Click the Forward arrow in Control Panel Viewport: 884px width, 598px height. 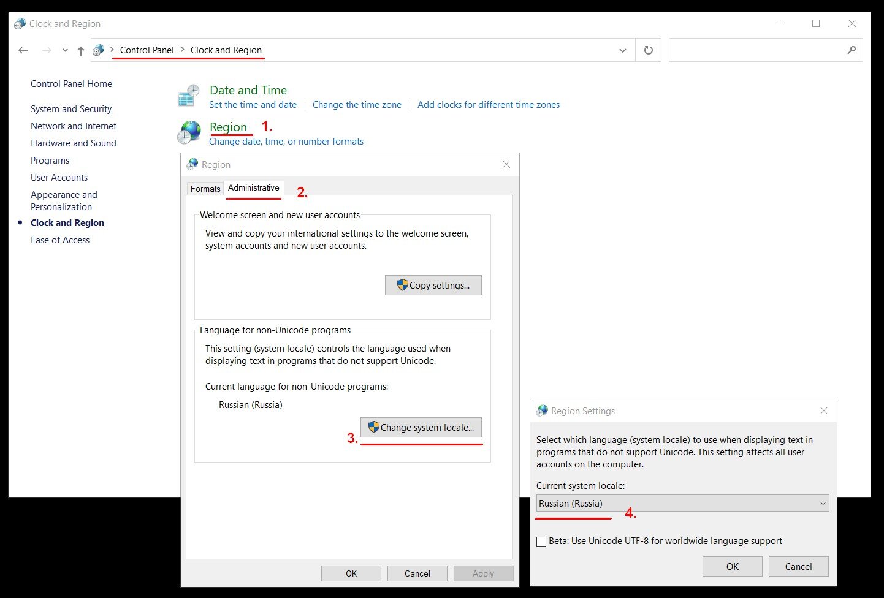[47, 50]
